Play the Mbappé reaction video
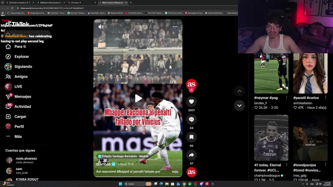Image resolution: width=333 pixels, height=187 pixels. (x=138, y=98)
